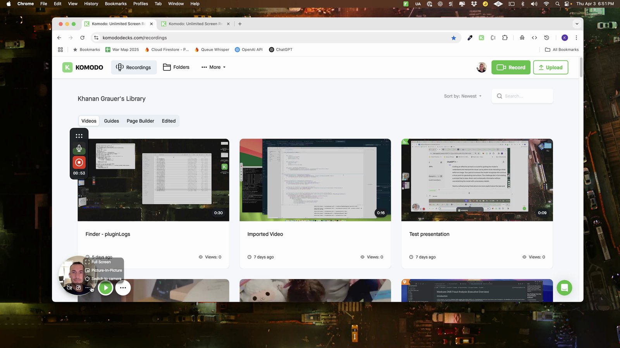Open the War Map 2025 bookmark
Screen dimensions: 620x348
(122, 50)
